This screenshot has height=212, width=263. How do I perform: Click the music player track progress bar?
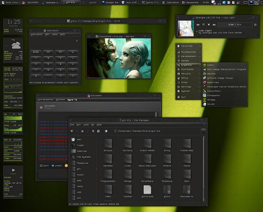coord(235,25)
